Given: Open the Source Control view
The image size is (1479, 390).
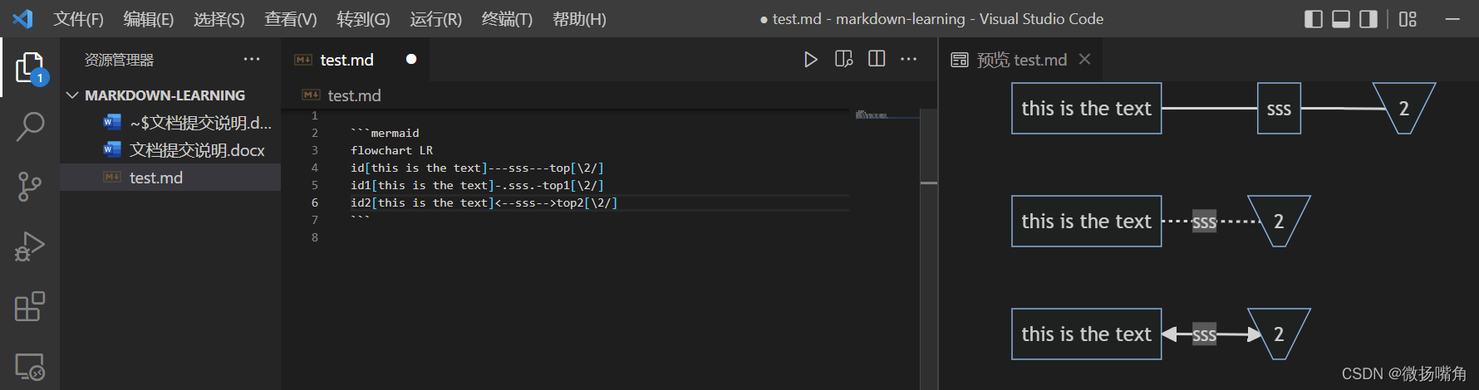Looking at the screenshot, I should [x=30, y=187].
